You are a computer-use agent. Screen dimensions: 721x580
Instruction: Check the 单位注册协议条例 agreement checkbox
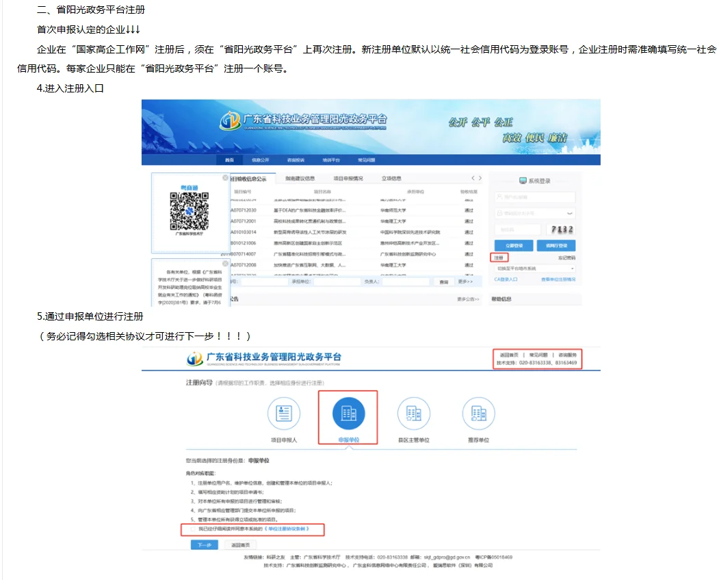click(193, 529)
